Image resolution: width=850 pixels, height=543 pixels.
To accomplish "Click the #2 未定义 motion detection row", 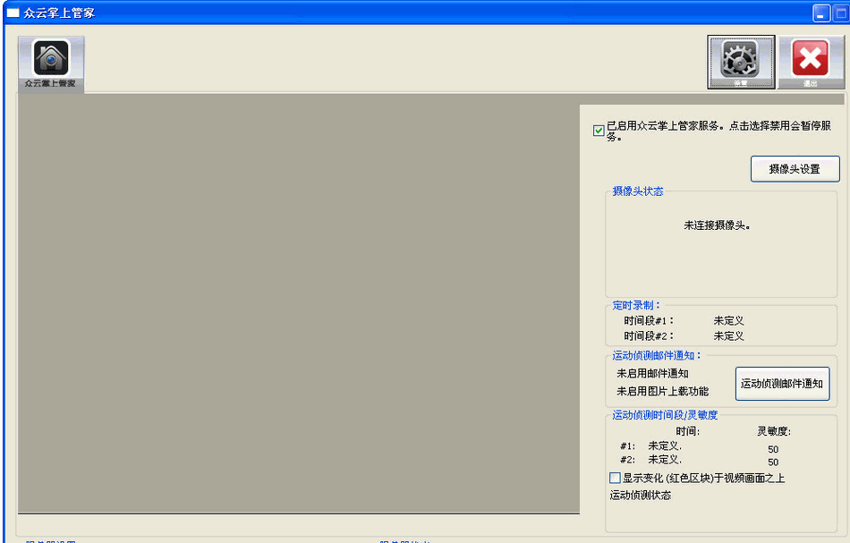I will click(651, 460).
